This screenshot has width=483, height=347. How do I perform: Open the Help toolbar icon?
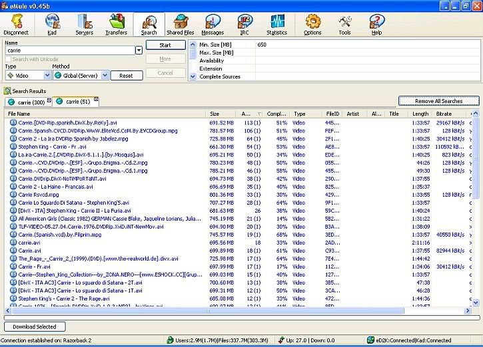pos(376,25)
